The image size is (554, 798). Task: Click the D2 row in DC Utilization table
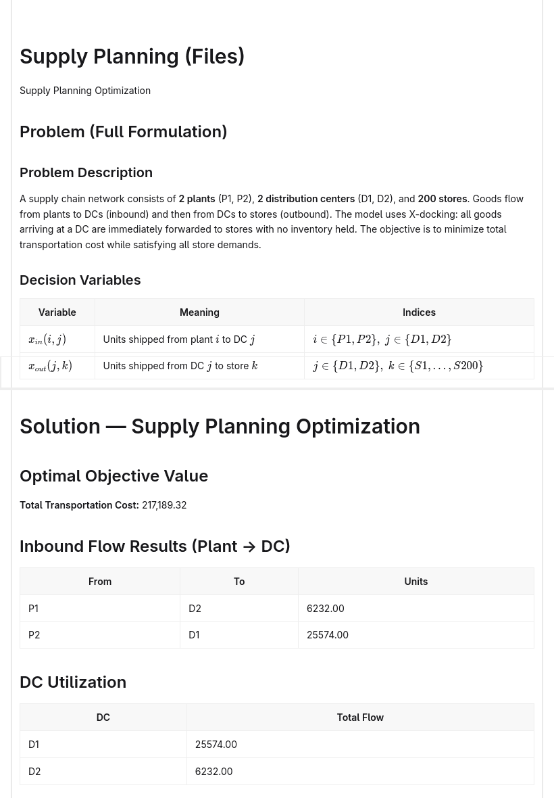point(277,772)
